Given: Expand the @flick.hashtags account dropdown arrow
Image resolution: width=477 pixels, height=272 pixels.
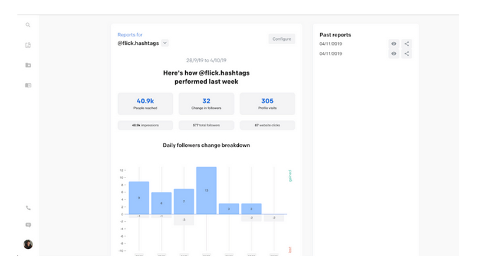Looking at the screenshot, I should (x=165, y=43).
